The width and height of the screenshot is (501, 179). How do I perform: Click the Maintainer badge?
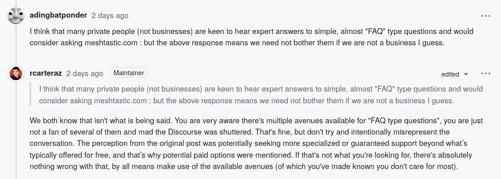tap(129, 73)
